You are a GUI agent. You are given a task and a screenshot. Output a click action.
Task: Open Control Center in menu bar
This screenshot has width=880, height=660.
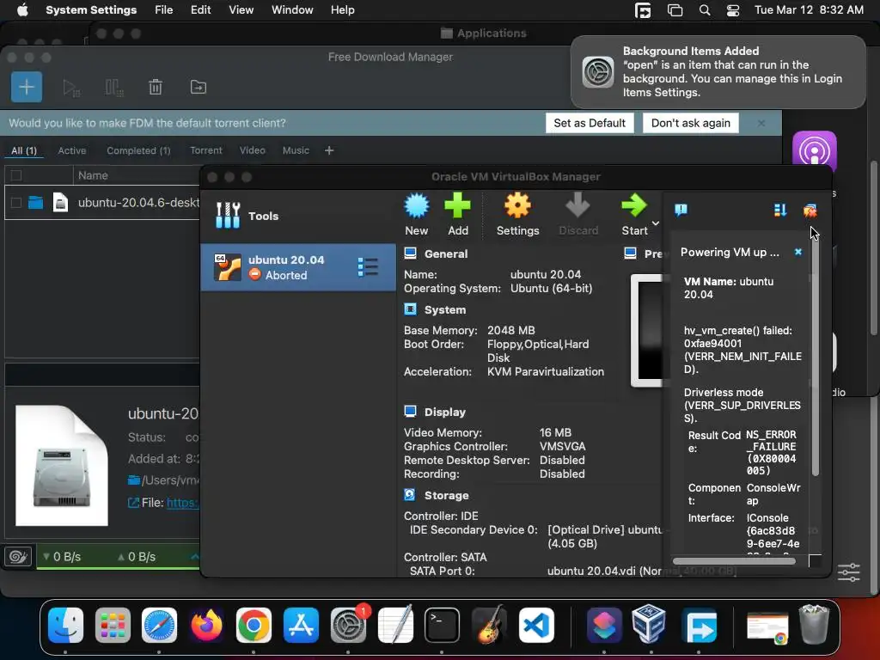pos(733,10)
